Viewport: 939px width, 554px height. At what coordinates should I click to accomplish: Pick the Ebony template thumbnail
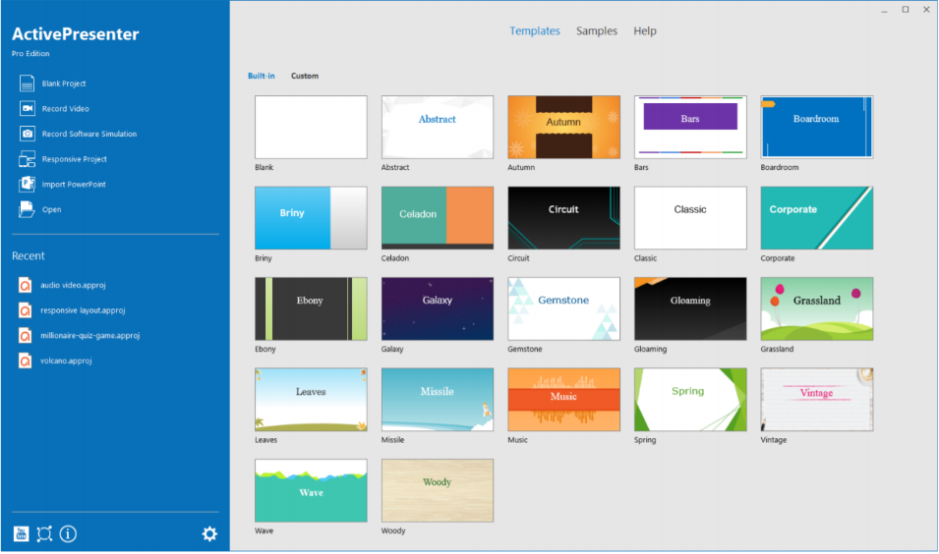(x=311, y=308)
